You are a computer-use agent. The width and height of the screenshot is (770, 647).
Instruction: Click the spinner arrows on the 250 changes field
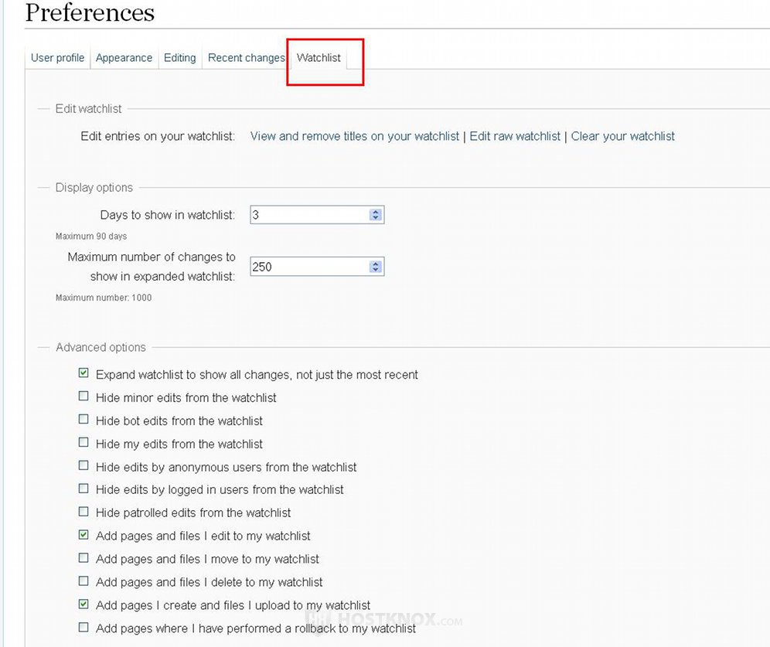click(x=376, y=267)
